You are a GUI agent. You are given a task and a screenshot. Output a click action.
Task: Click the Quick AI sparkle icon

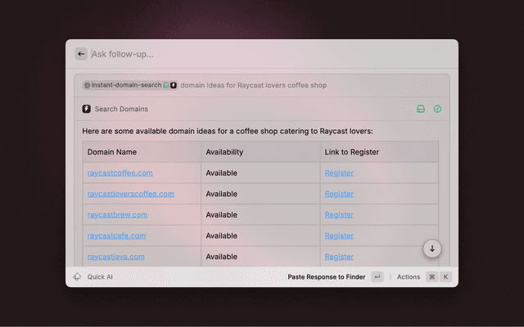77,277
